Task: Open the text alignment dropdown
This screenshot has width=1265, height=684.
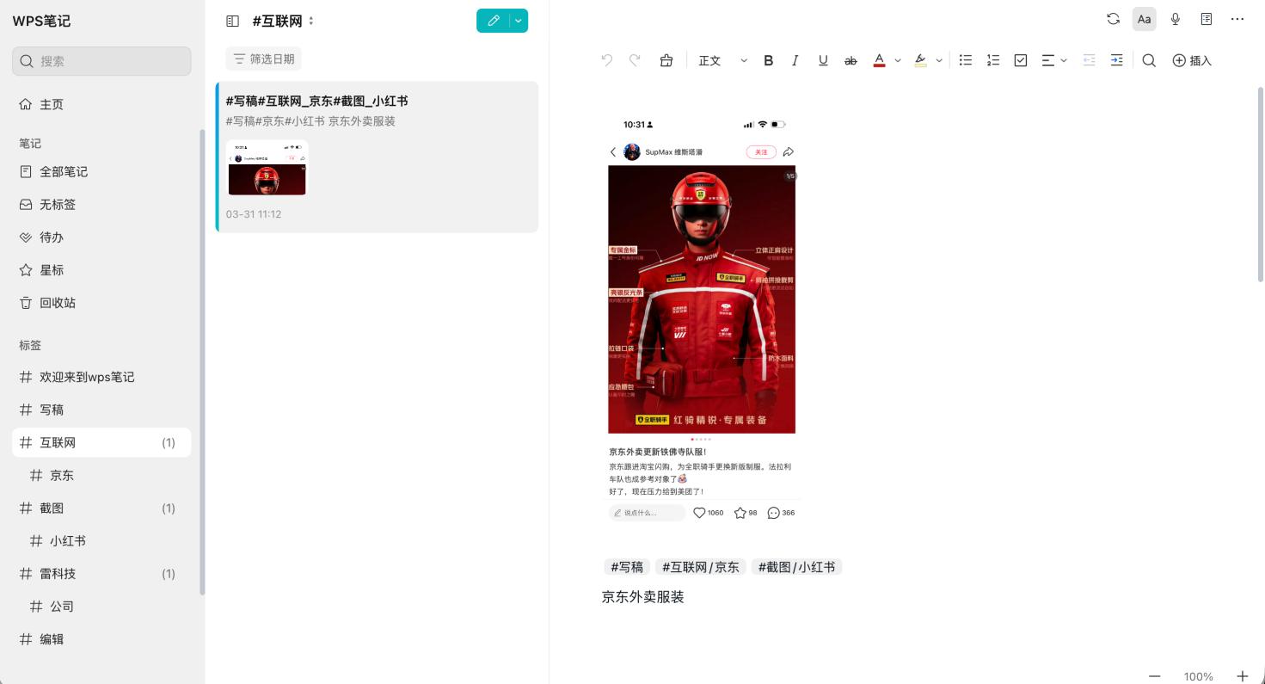Action: (x=1064, y=60)
